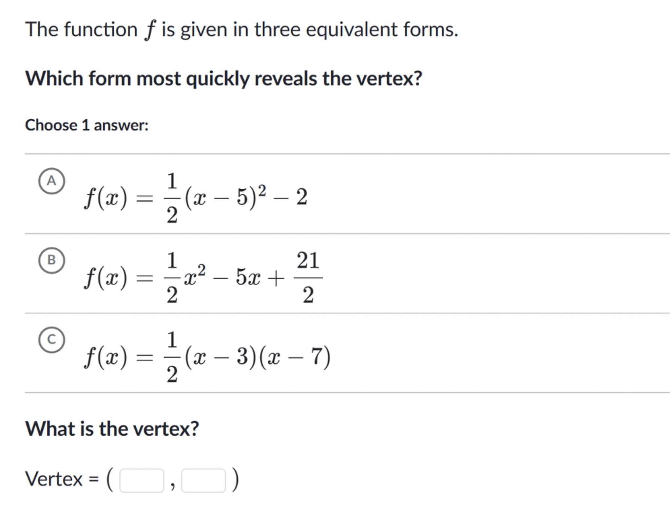671x509 pixels.
Task: Click the "three equivalent forms" intro sentence
Action: [241, 29]
